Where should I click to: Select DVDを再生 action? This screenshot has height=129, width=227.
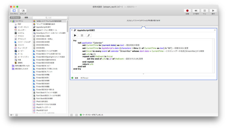pyautogui.click(x=39, y=48)
